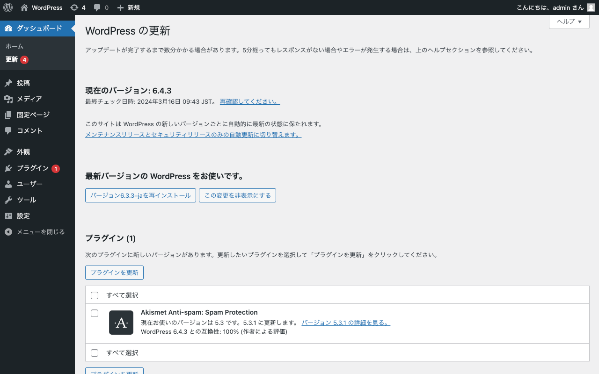Click the red 1 badge beside プラグイン
Image resolution: width=599 pixels, height=374 pixels.
pos(56,169)
